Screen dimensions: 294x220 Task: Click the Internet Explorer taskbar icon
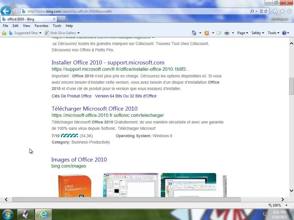43,214
